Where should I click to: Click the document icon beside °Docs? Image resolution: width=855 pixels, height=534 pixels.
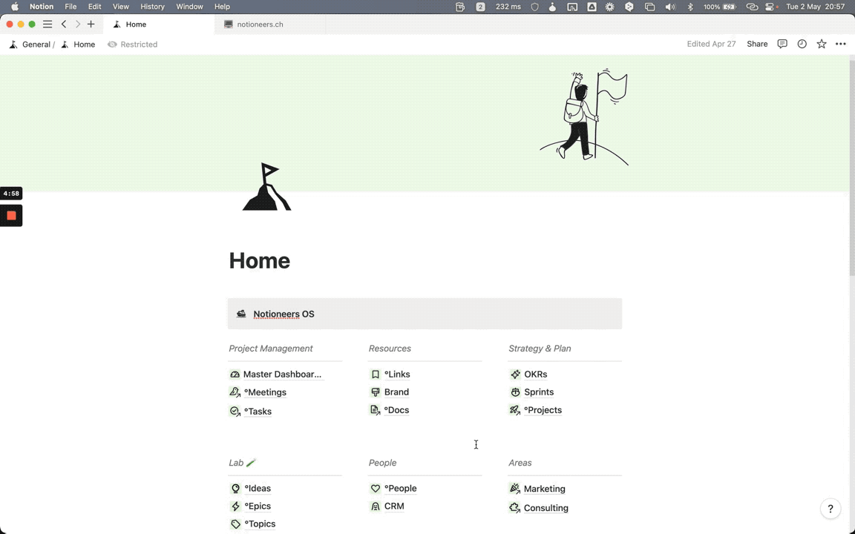pyautogui.click(x=375, y=410)
